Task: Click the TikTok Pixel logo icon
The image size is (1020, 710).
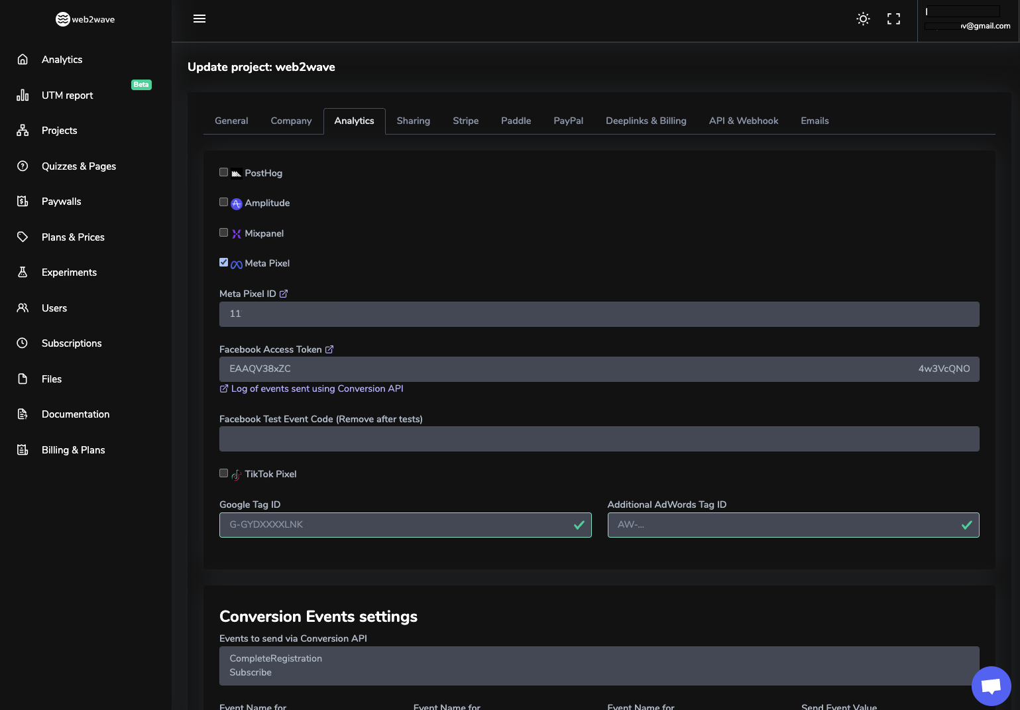Action: (x=237, y=475)
